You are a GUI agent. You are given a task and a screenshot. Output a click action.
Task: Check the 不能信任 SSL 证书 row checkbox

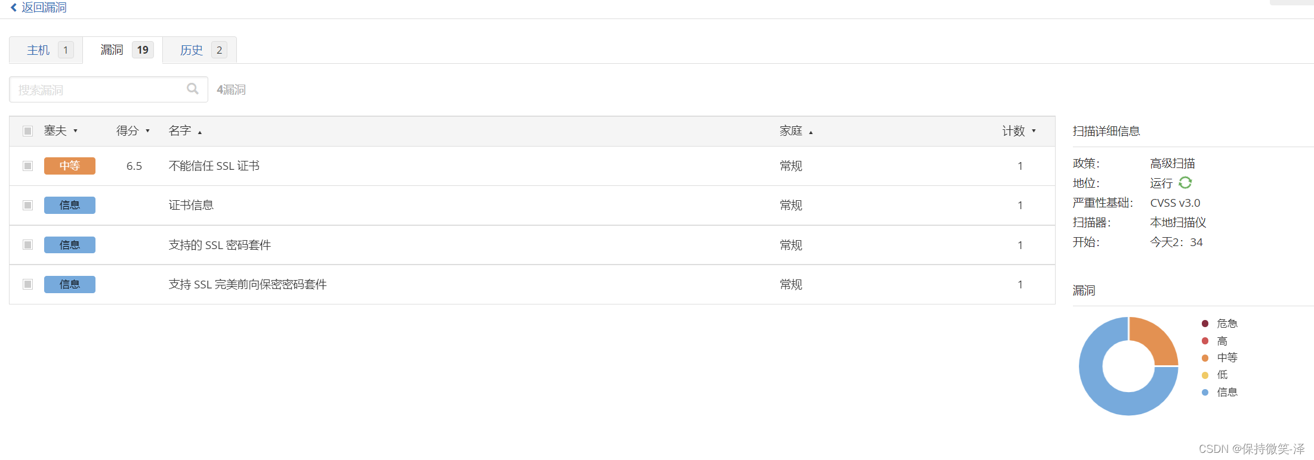click(27, 166)
